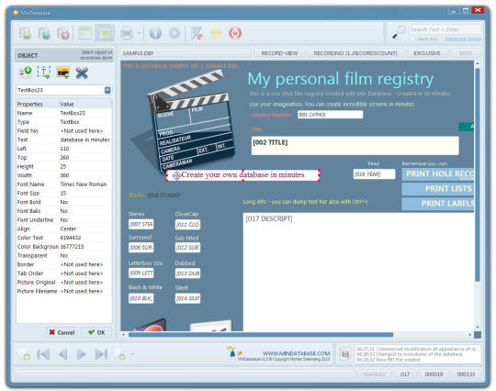The height and width of the screenshot is (391, 496).
Task: Open the Advanced Search link
Action: click(x=463, y=39)
